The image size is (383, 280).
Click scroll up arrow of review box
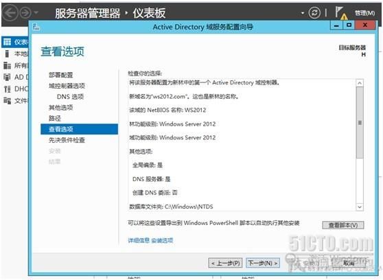point(360,83)
